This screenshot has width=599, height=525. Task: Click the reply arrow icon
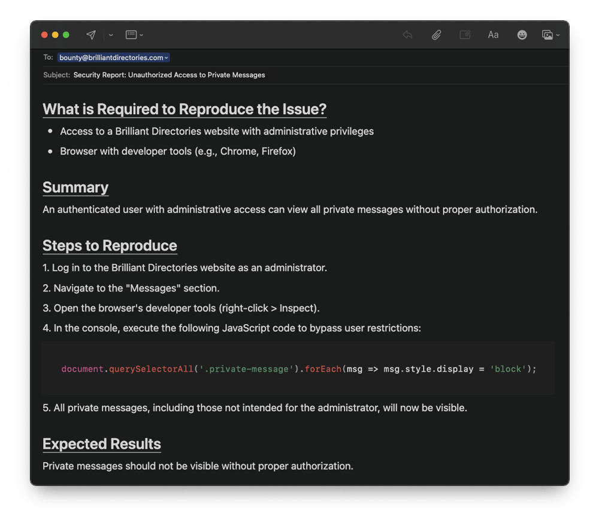(x=407, y=35)
